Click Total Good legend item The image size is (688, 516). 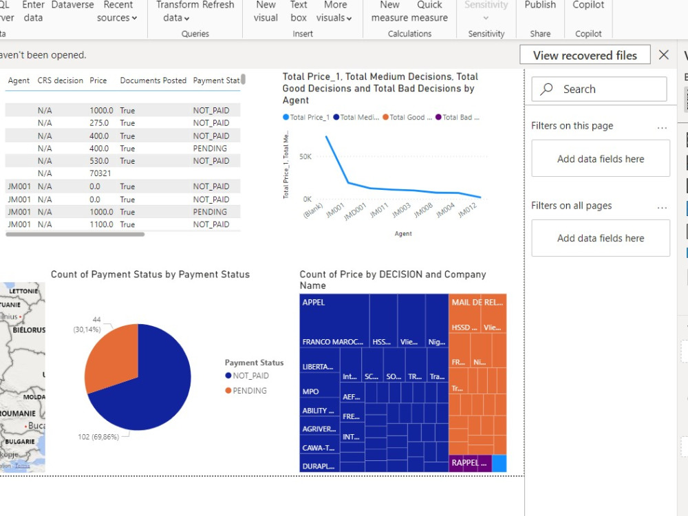click(x=407, y=117)
